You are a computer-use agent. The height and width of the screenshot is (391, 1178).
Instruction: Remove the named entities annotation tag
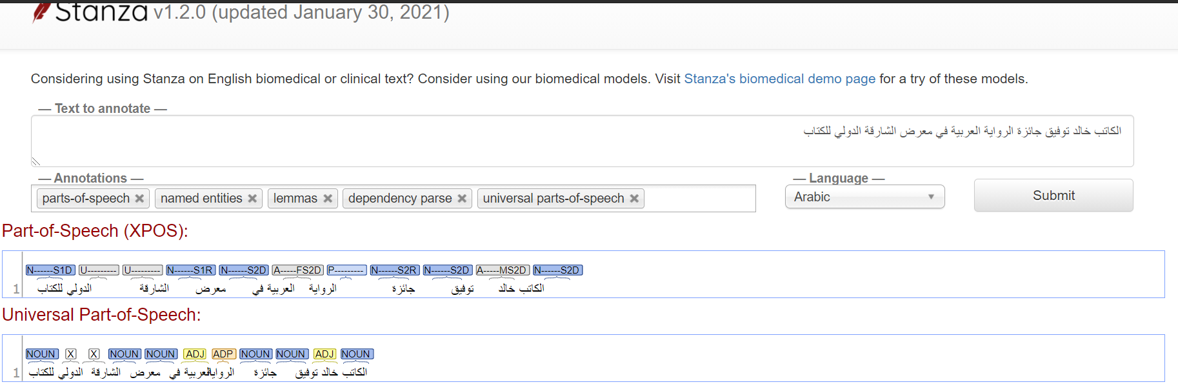252,199
